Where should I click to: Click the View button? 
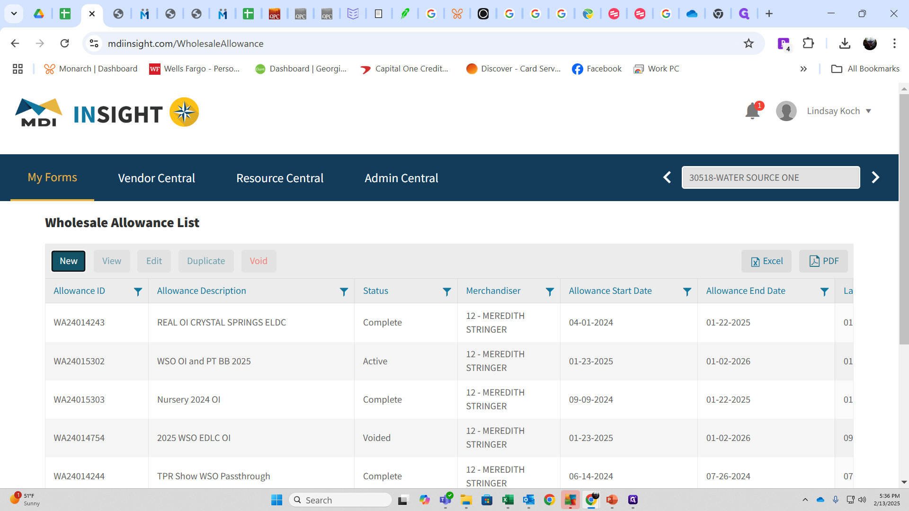112,261
